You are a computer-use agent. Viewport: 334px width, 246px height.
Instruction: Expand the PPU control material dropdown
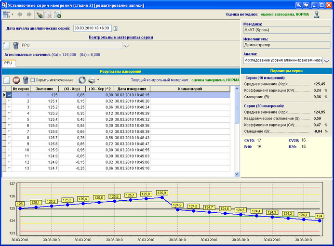click(x=126, y=46)
